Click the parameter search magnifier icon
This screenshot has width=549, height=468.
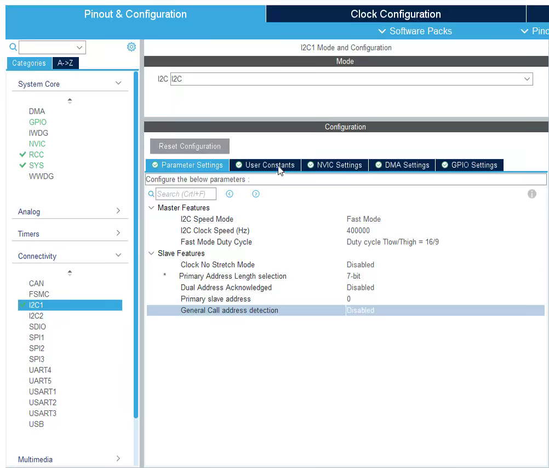click(x=151, y=194)
